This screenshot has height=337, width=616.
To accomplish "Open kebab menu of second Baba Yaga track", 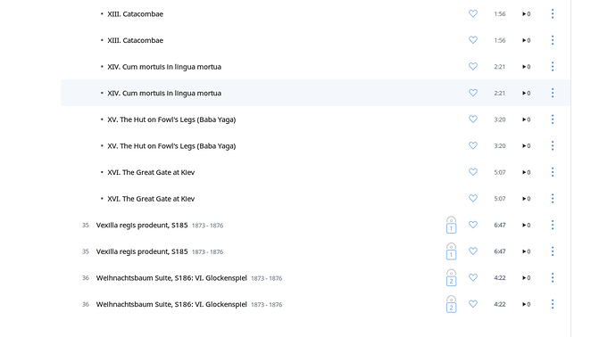I will click(553, 145).
